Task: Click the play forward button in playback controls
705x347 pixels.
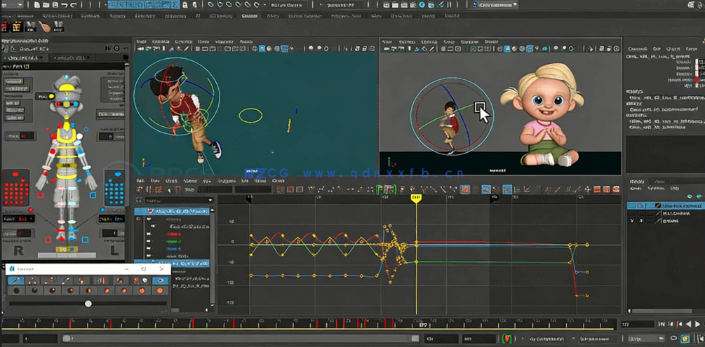Action: click(x=697, y=324)
